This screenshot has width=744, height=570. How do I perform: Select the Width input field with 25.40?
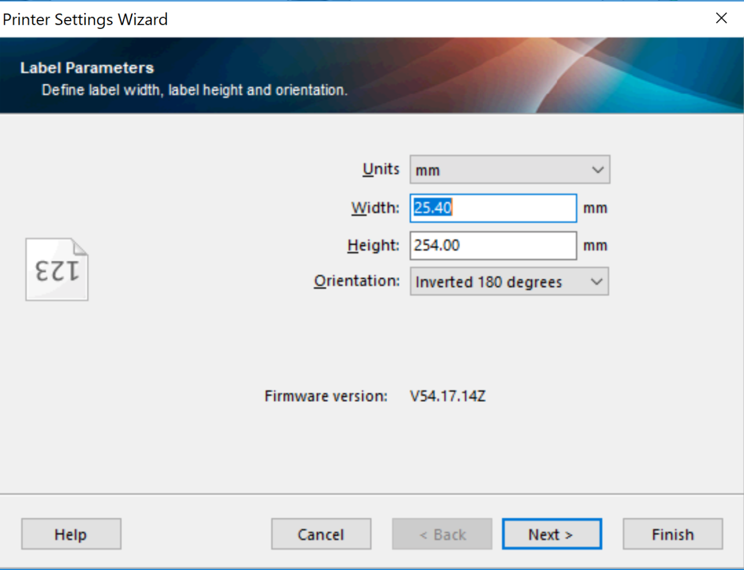pyautogui.click(x=493, y=208)
